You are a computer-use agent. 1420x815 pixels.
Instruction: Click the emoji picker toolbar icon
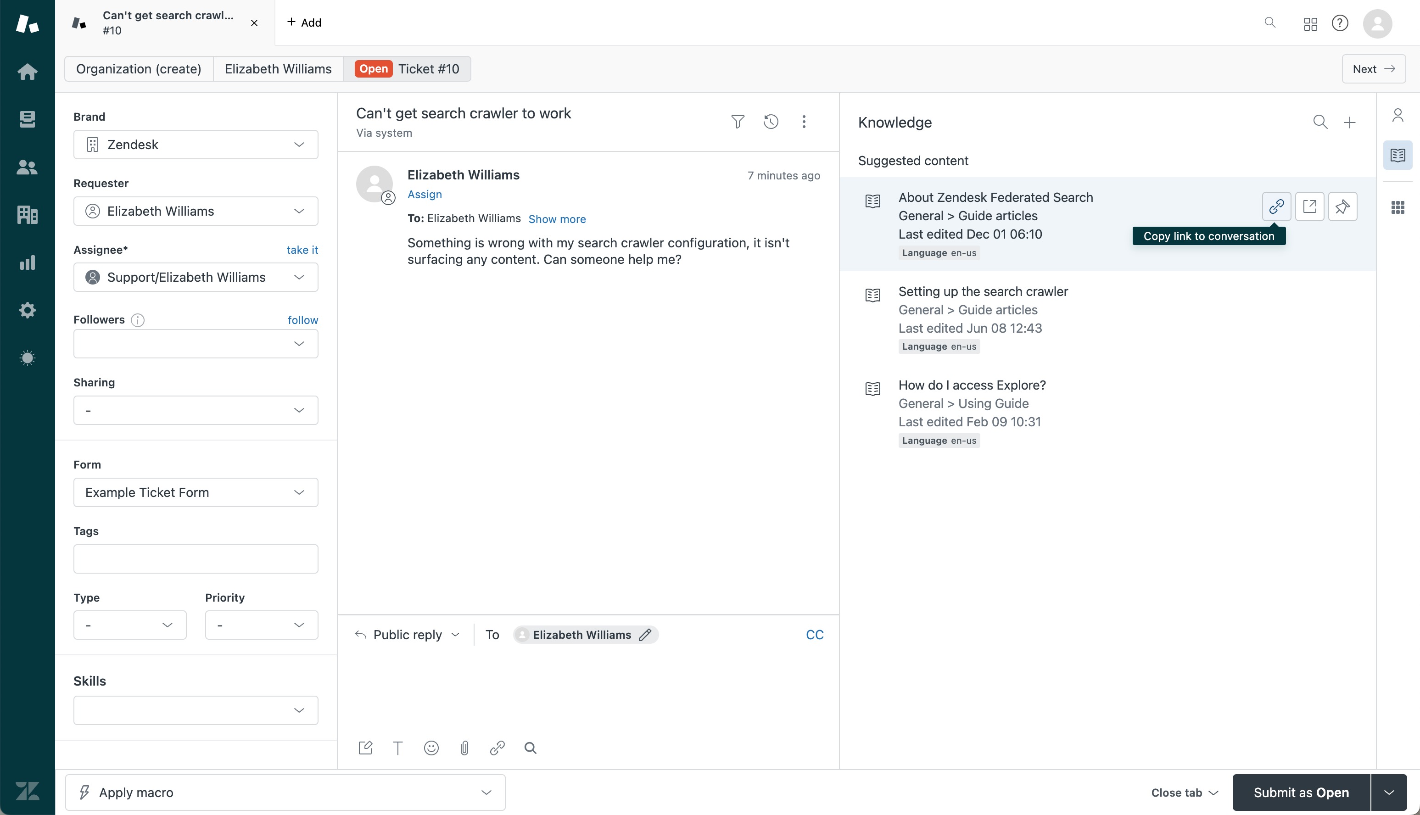tap(430, 748)
